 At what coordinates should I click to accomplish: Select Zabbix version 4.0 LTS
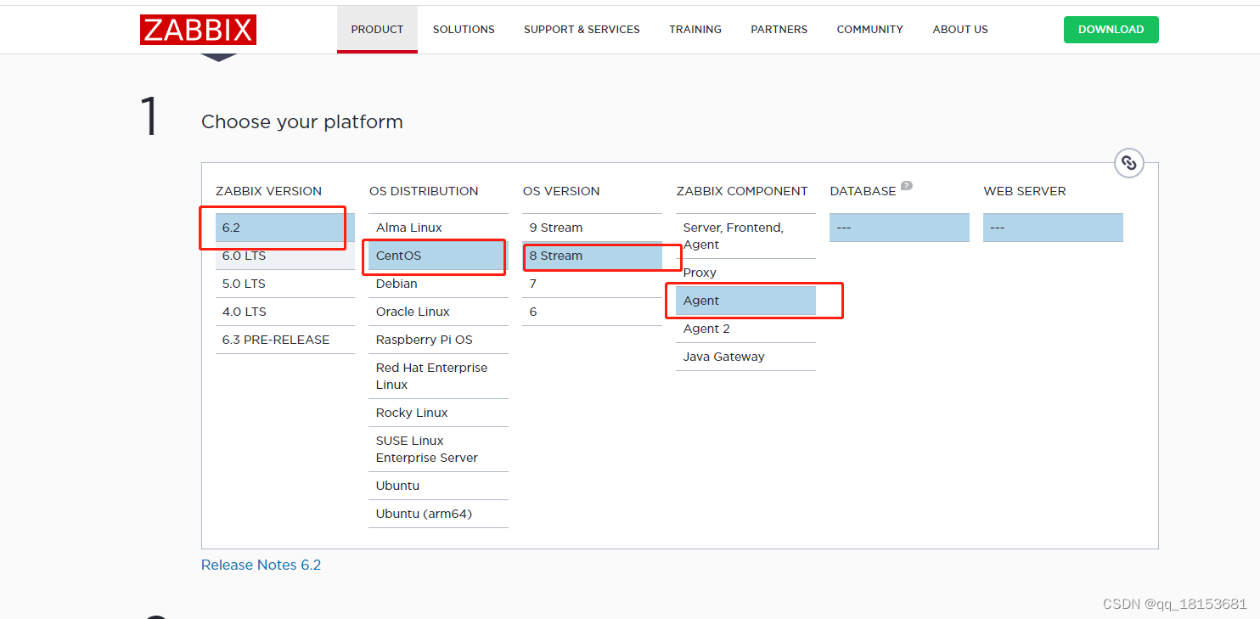285,312
